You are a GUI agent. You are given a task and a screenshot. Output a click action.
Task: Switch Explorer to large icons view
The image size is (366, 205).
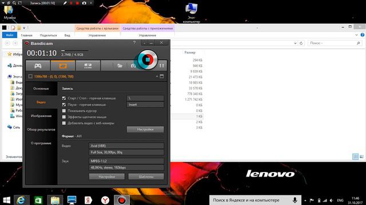tap(361, 157)
